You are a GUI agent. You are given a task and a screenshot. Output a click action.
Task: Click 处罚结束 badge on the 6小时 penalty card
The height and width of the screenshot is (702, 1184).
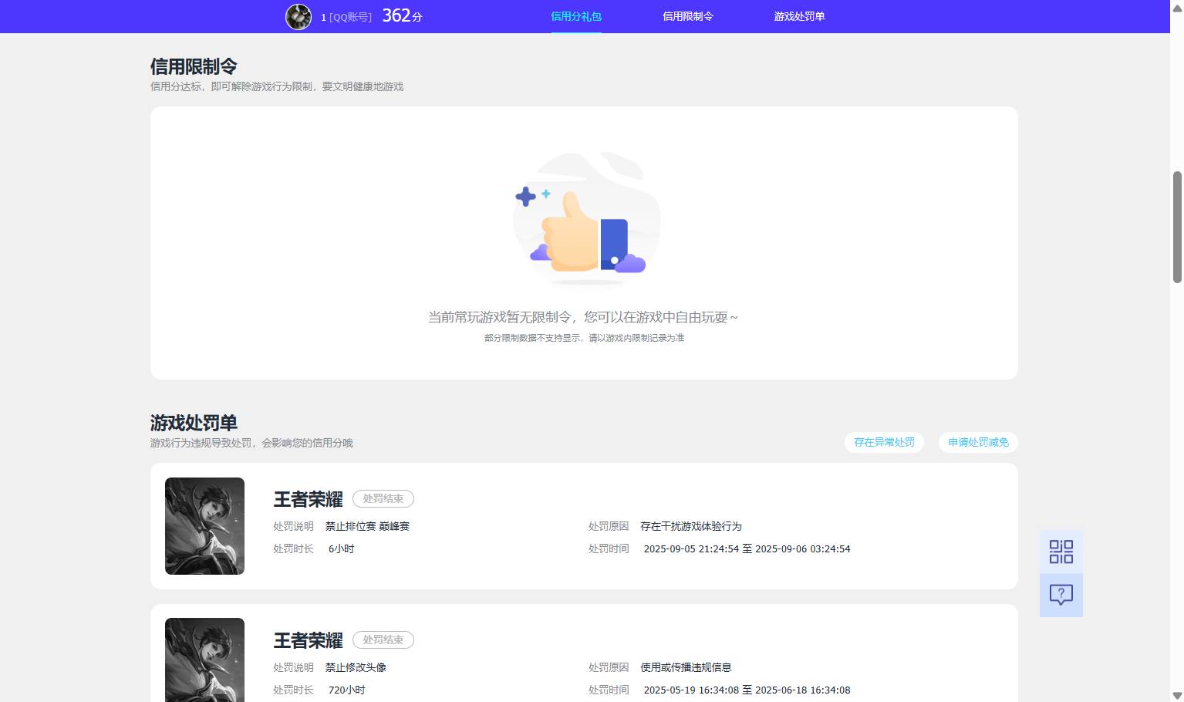(383, 498)
